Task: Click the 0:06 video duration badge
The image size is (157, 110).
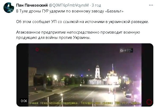Action: (x=24, y=101)
